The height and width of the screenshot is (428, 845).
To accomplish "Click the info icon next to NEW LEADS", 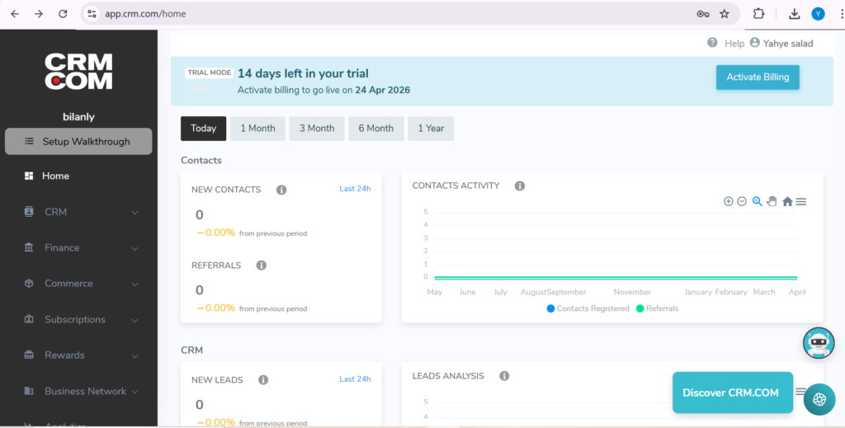I will pyautogui.click(x=263, y=380).
